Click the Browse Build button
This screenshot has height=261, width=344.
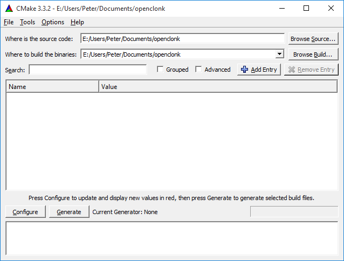pos(313,54)
